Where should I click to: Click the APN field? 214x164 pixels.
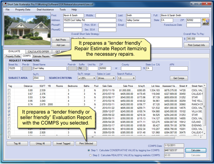pyautogui.click(x=179, y=68)
